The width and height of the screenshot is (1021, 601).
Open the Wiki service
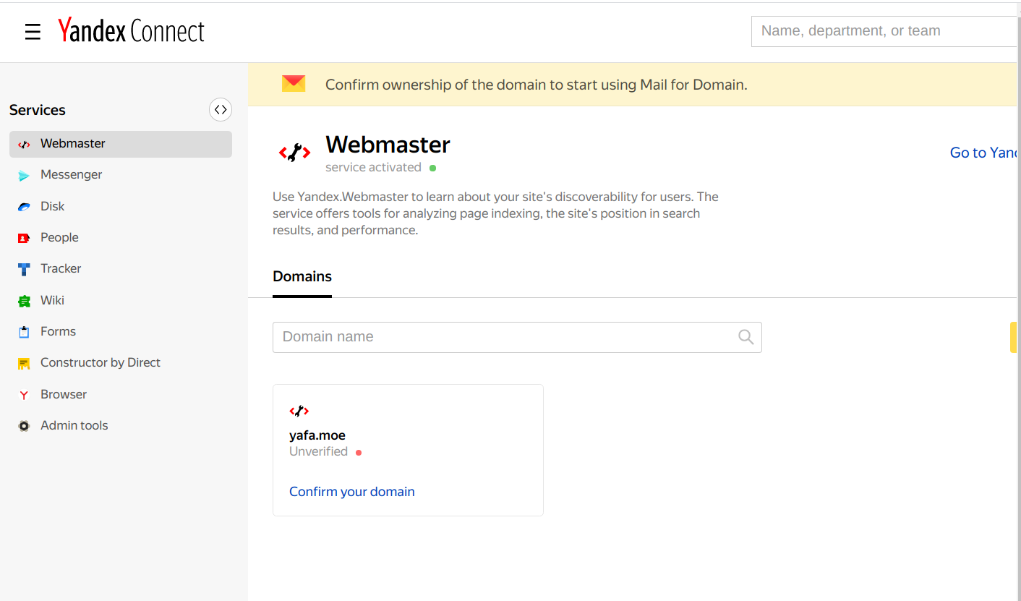[52, 300]
